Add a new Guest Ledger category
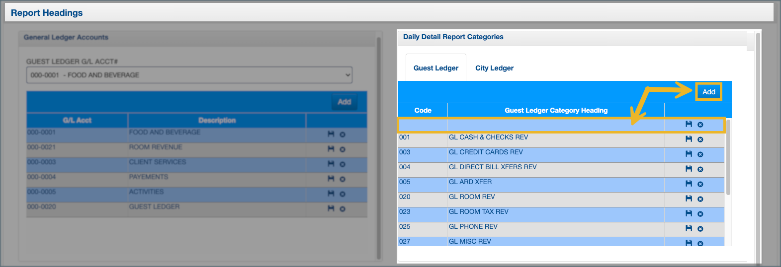 (708, 92)
